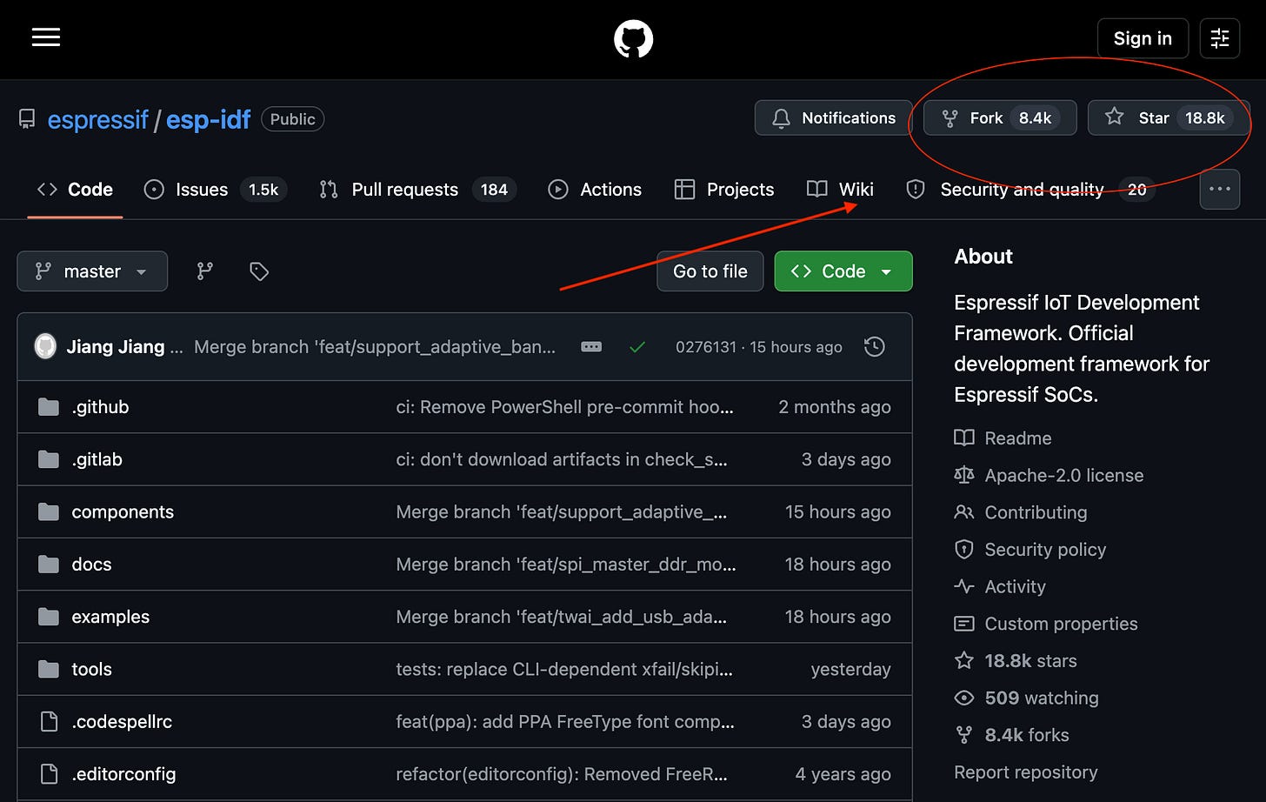Image resolution: width=1266 pixels, height=802 pixels.
Task: Open the Activity link
Action: (1000, 587)
